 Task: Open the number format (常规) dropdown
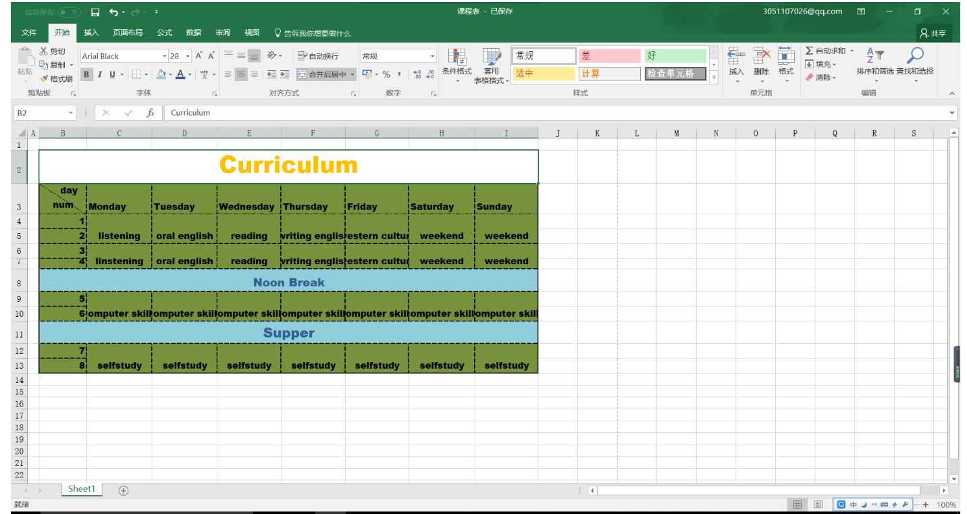pyautogui.click(x=433, y=56)
